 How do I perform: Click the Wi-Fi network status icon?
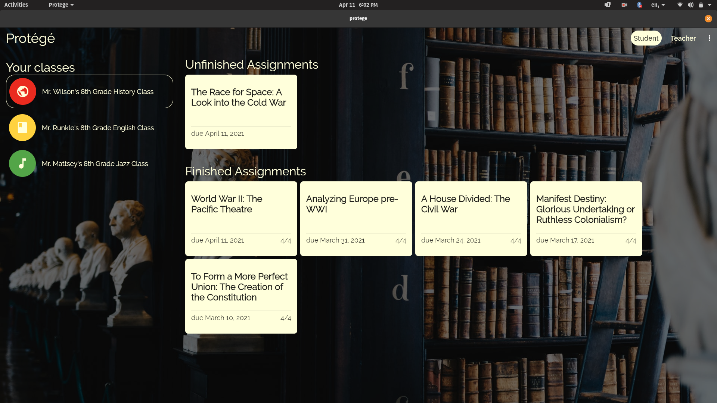(x=680, y=5)
